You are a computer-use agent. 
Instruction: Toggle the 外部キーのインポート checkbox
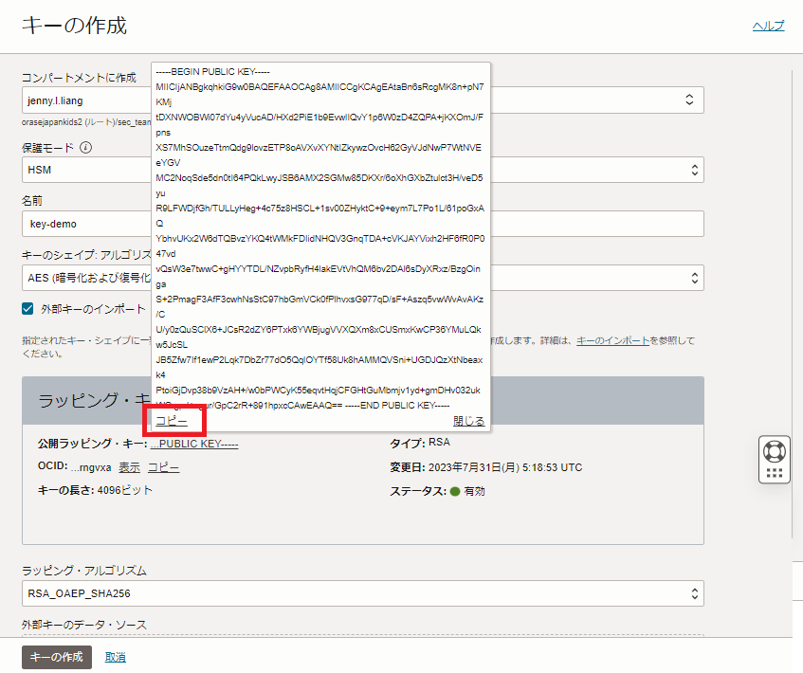coord(28,309)
